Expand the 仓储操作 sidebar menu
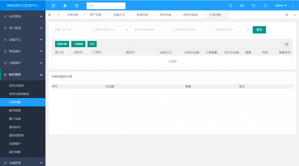Viewport: 299px width, 166px height. (x=23, y=63)
